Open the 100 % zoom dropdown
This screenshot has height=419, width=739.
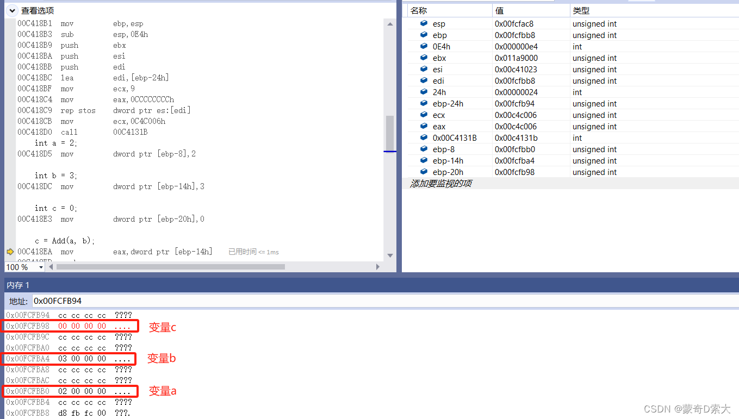41,267
